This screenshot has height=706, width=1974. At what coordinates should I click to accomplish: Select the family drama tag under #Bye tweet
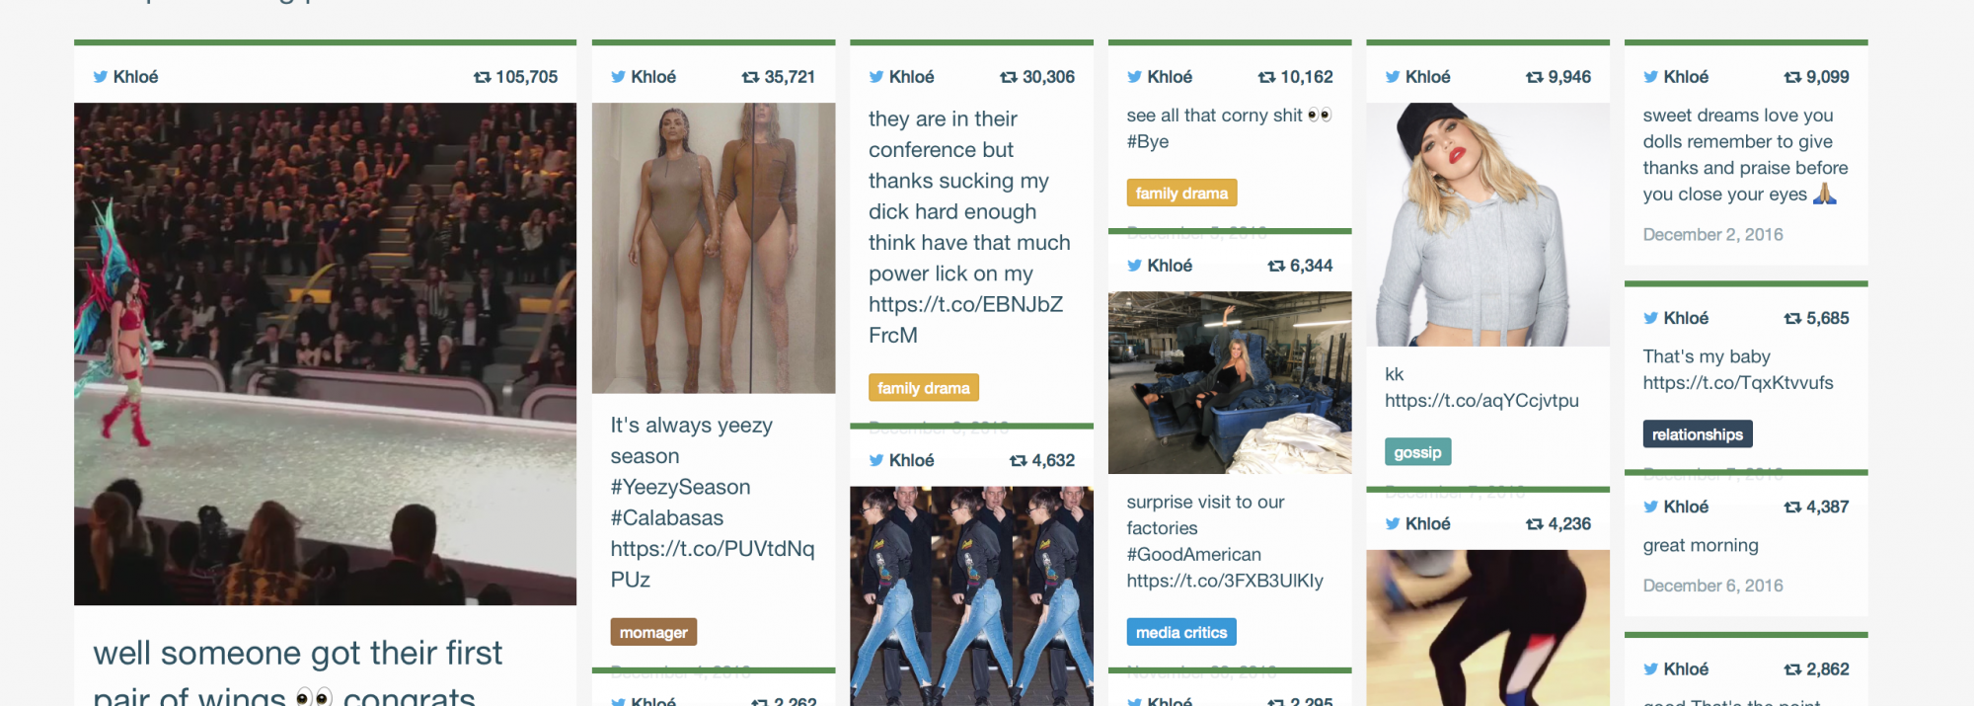[x=1181, y=193]
